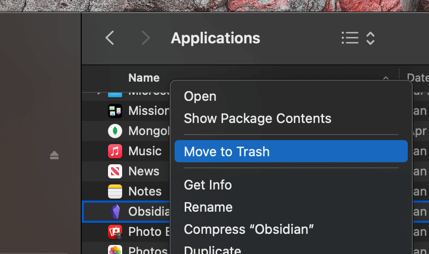The height and width of the screenshot is (254, 429).
Task: Go forward with the right chevron
Action: 146,38
